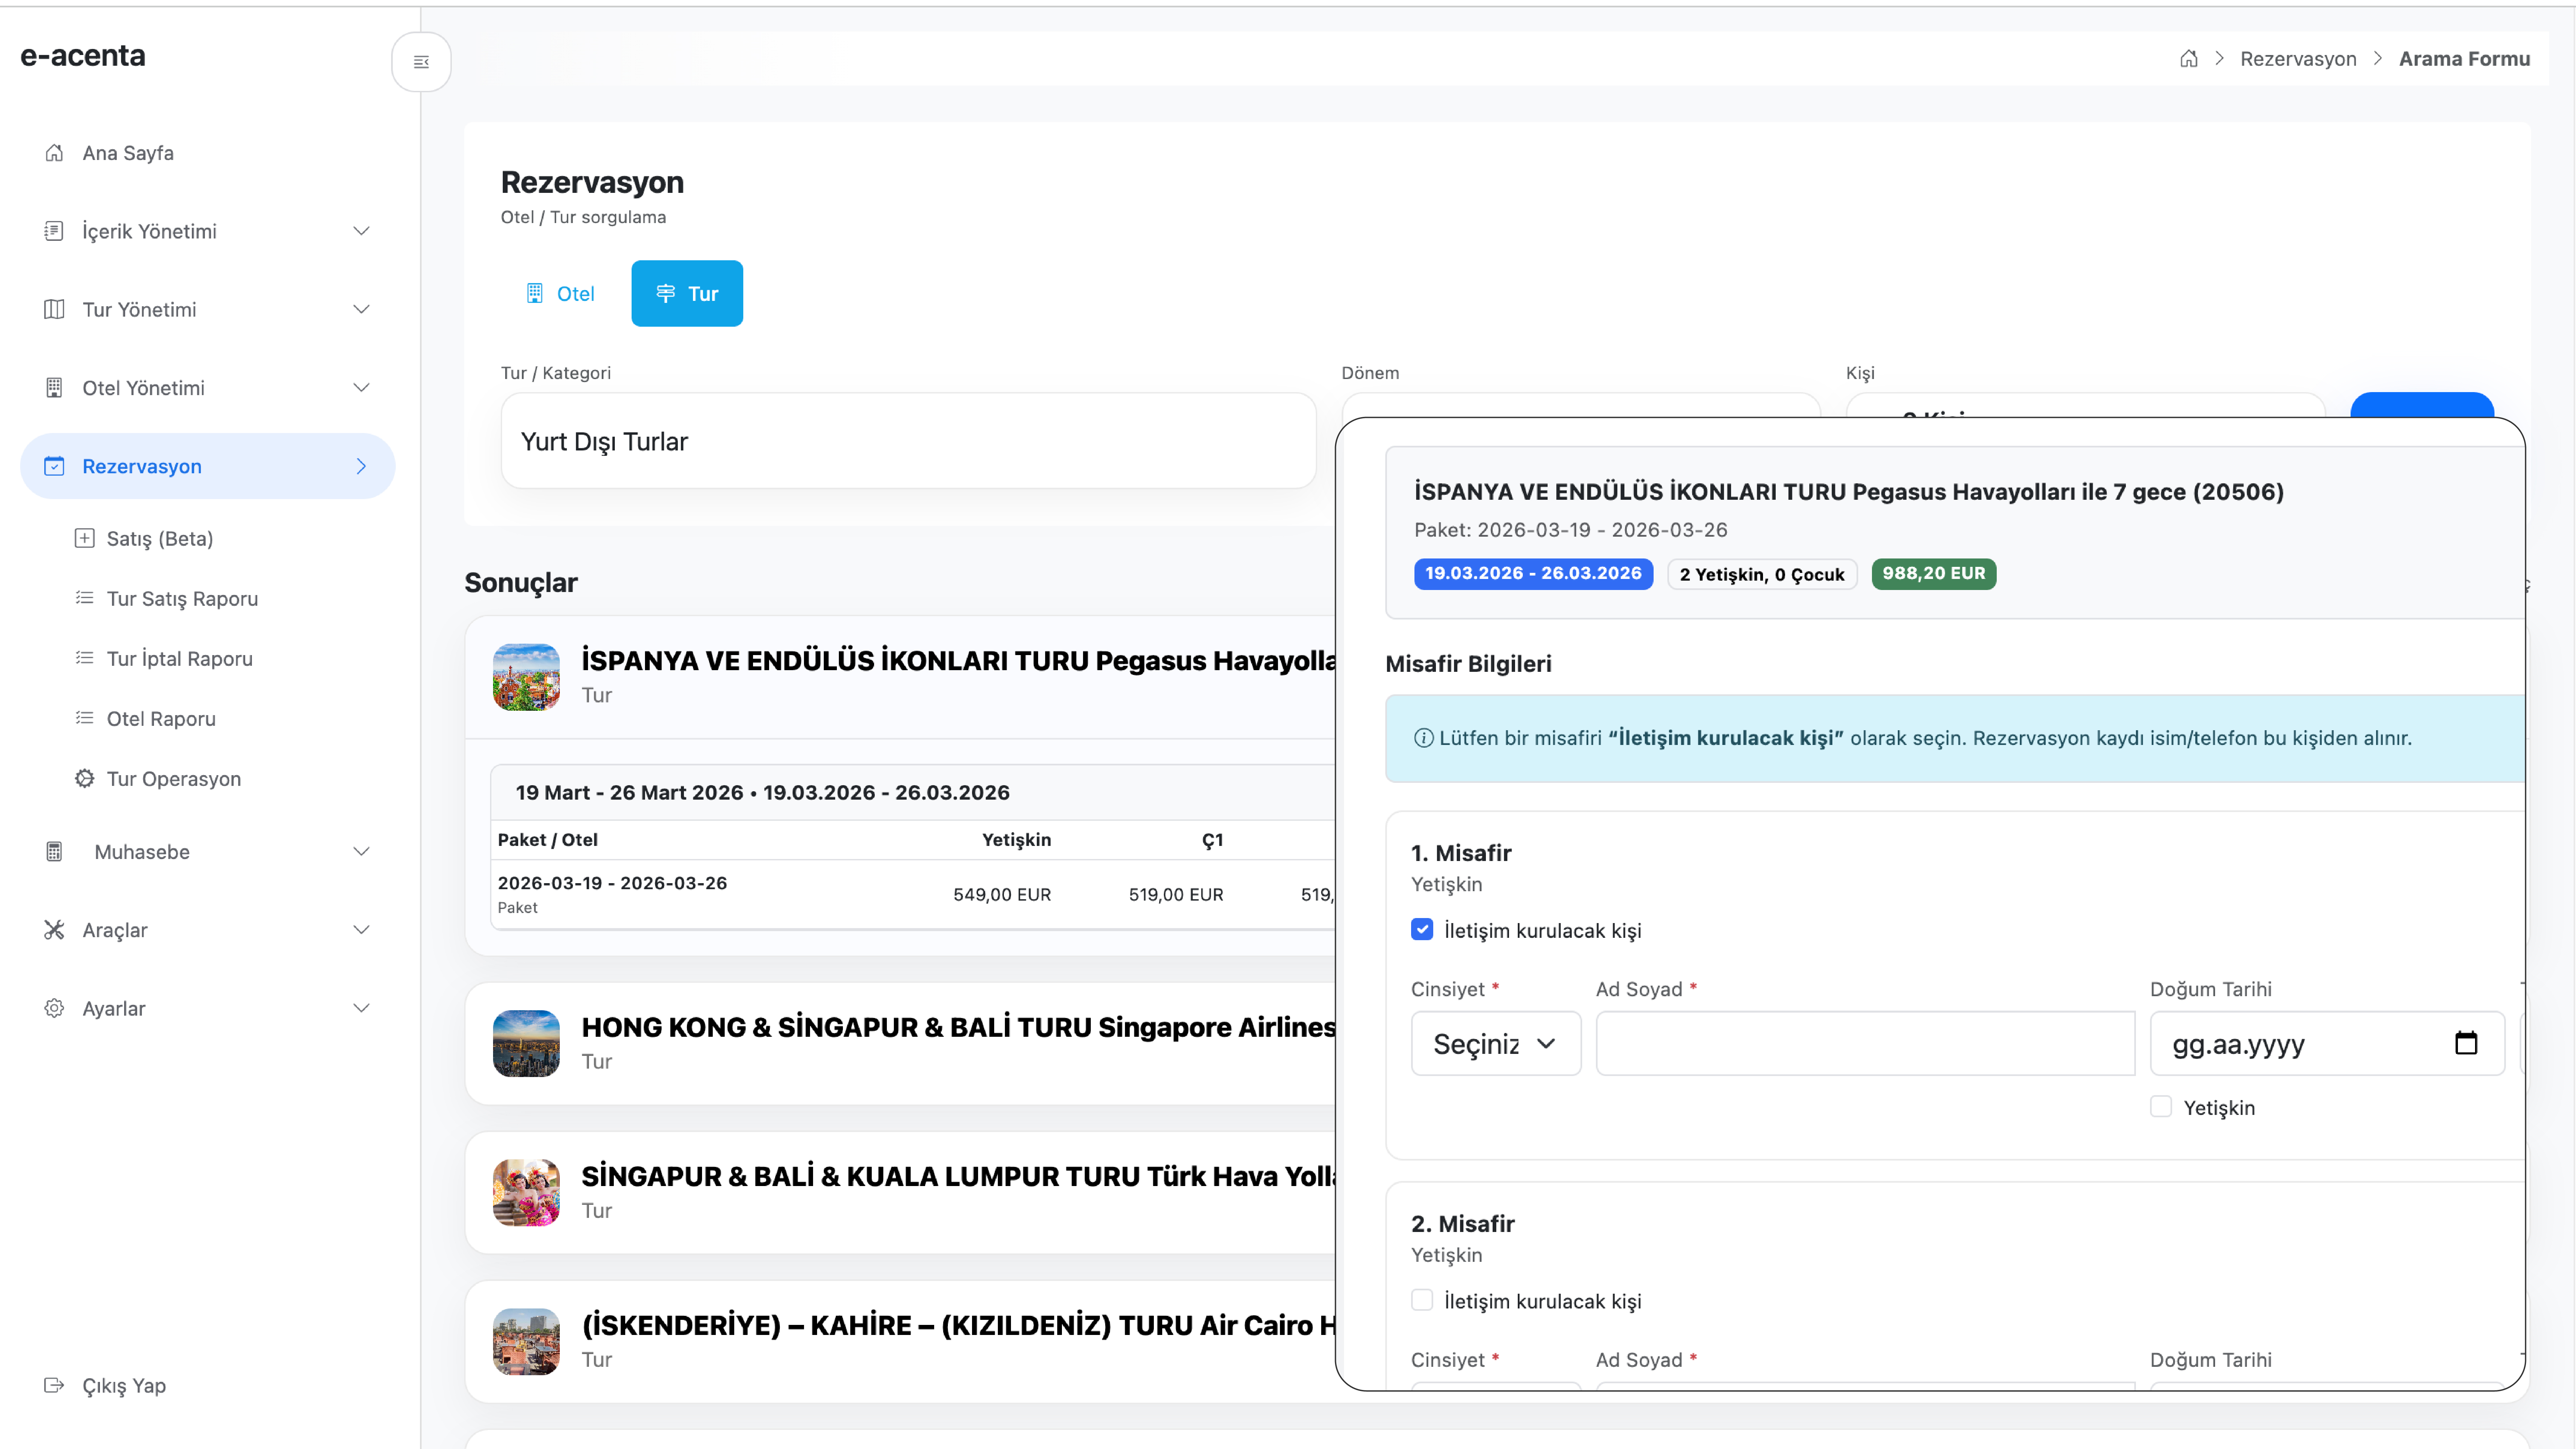Click the Çıkış Yap logout icon

tap(54, 1385)
